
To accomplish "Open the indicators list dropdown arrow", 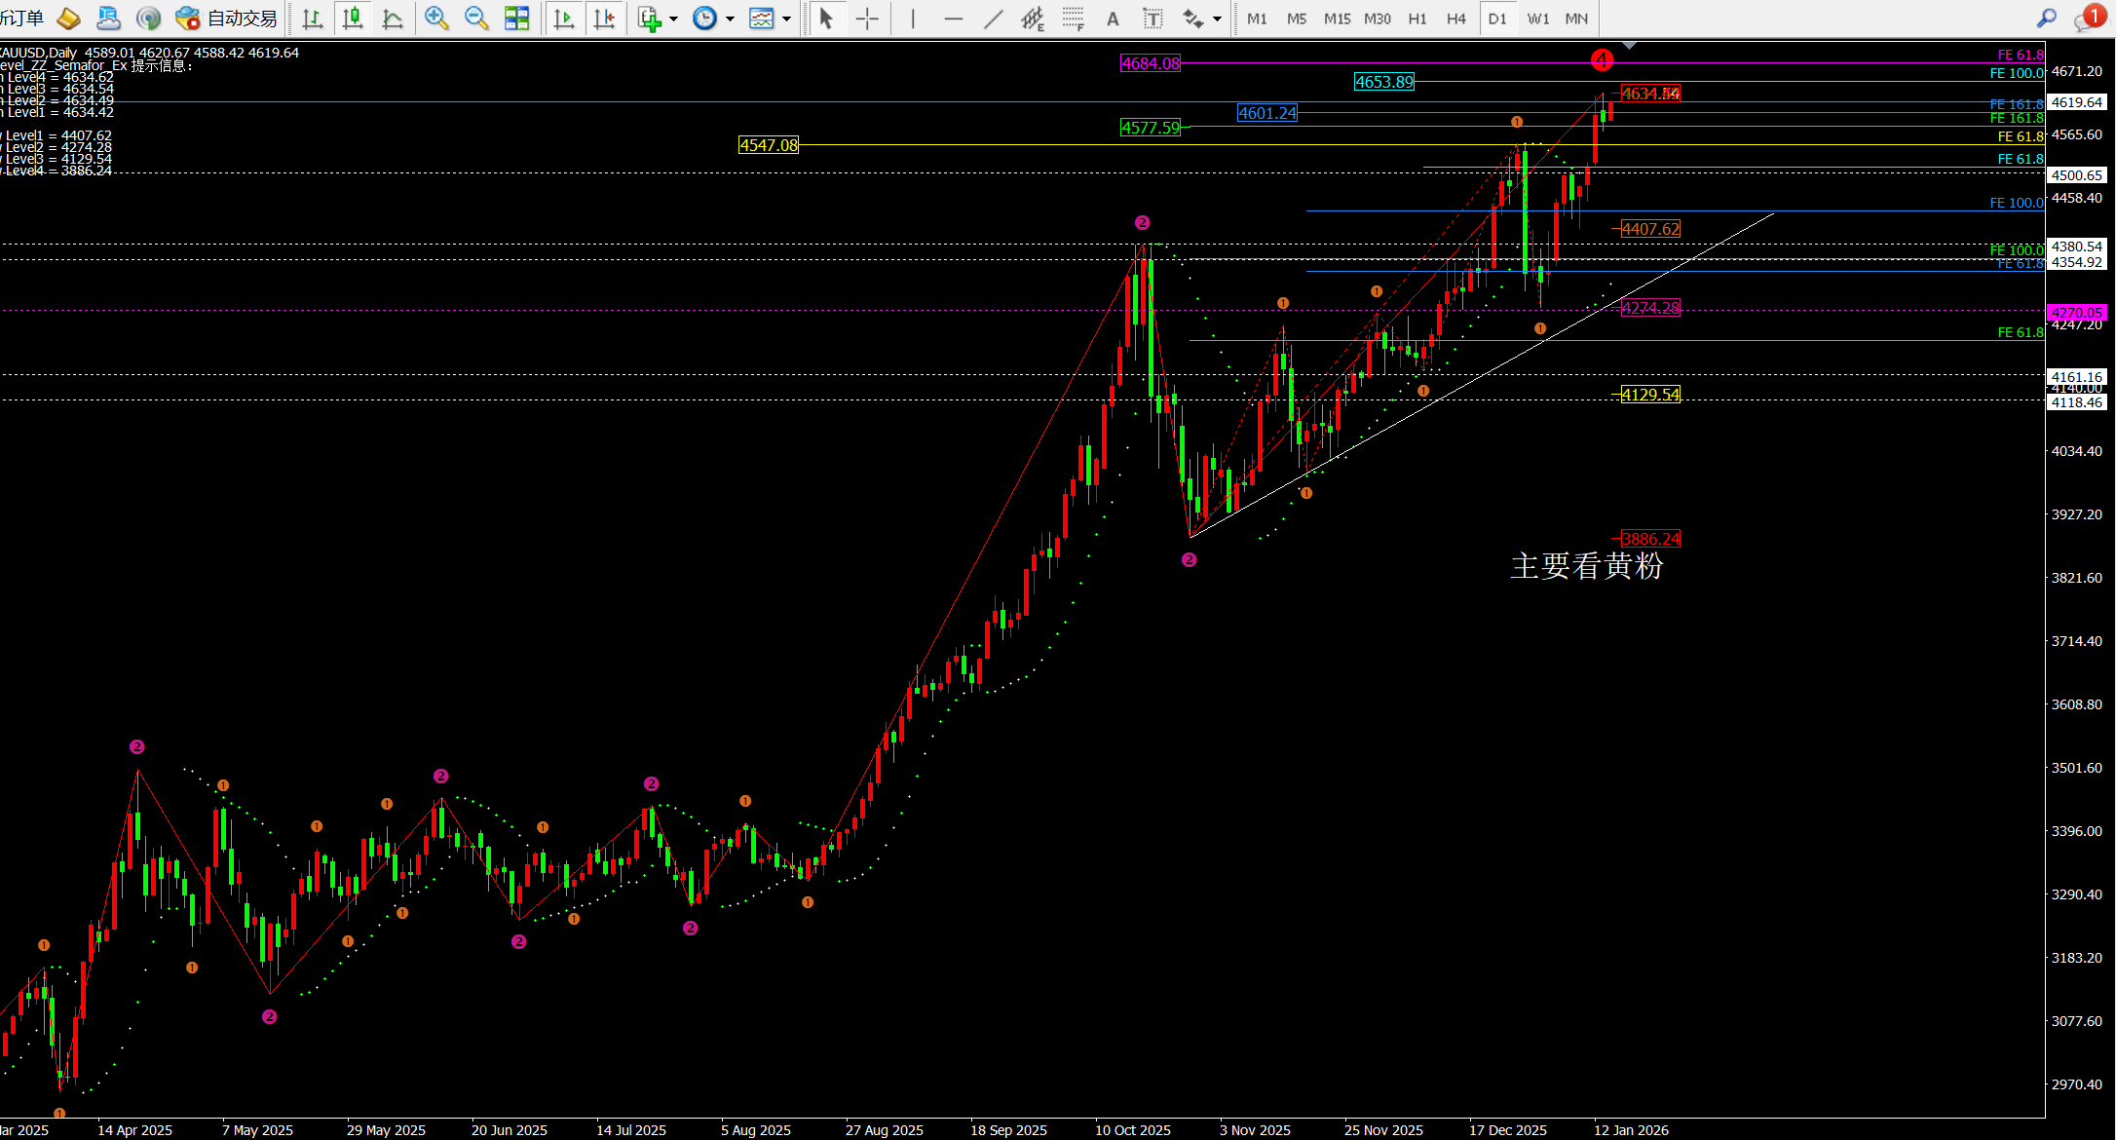I will pos(673,19).
